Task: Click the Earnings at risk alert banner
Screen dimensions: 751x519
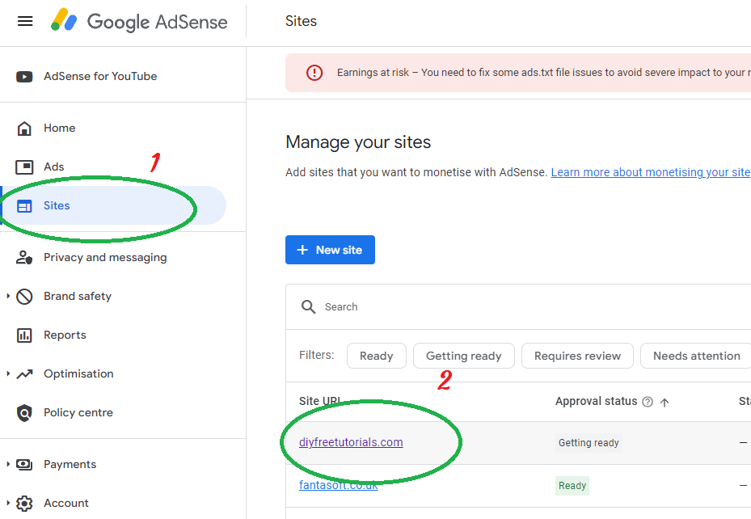Action: tap(518, 73)
